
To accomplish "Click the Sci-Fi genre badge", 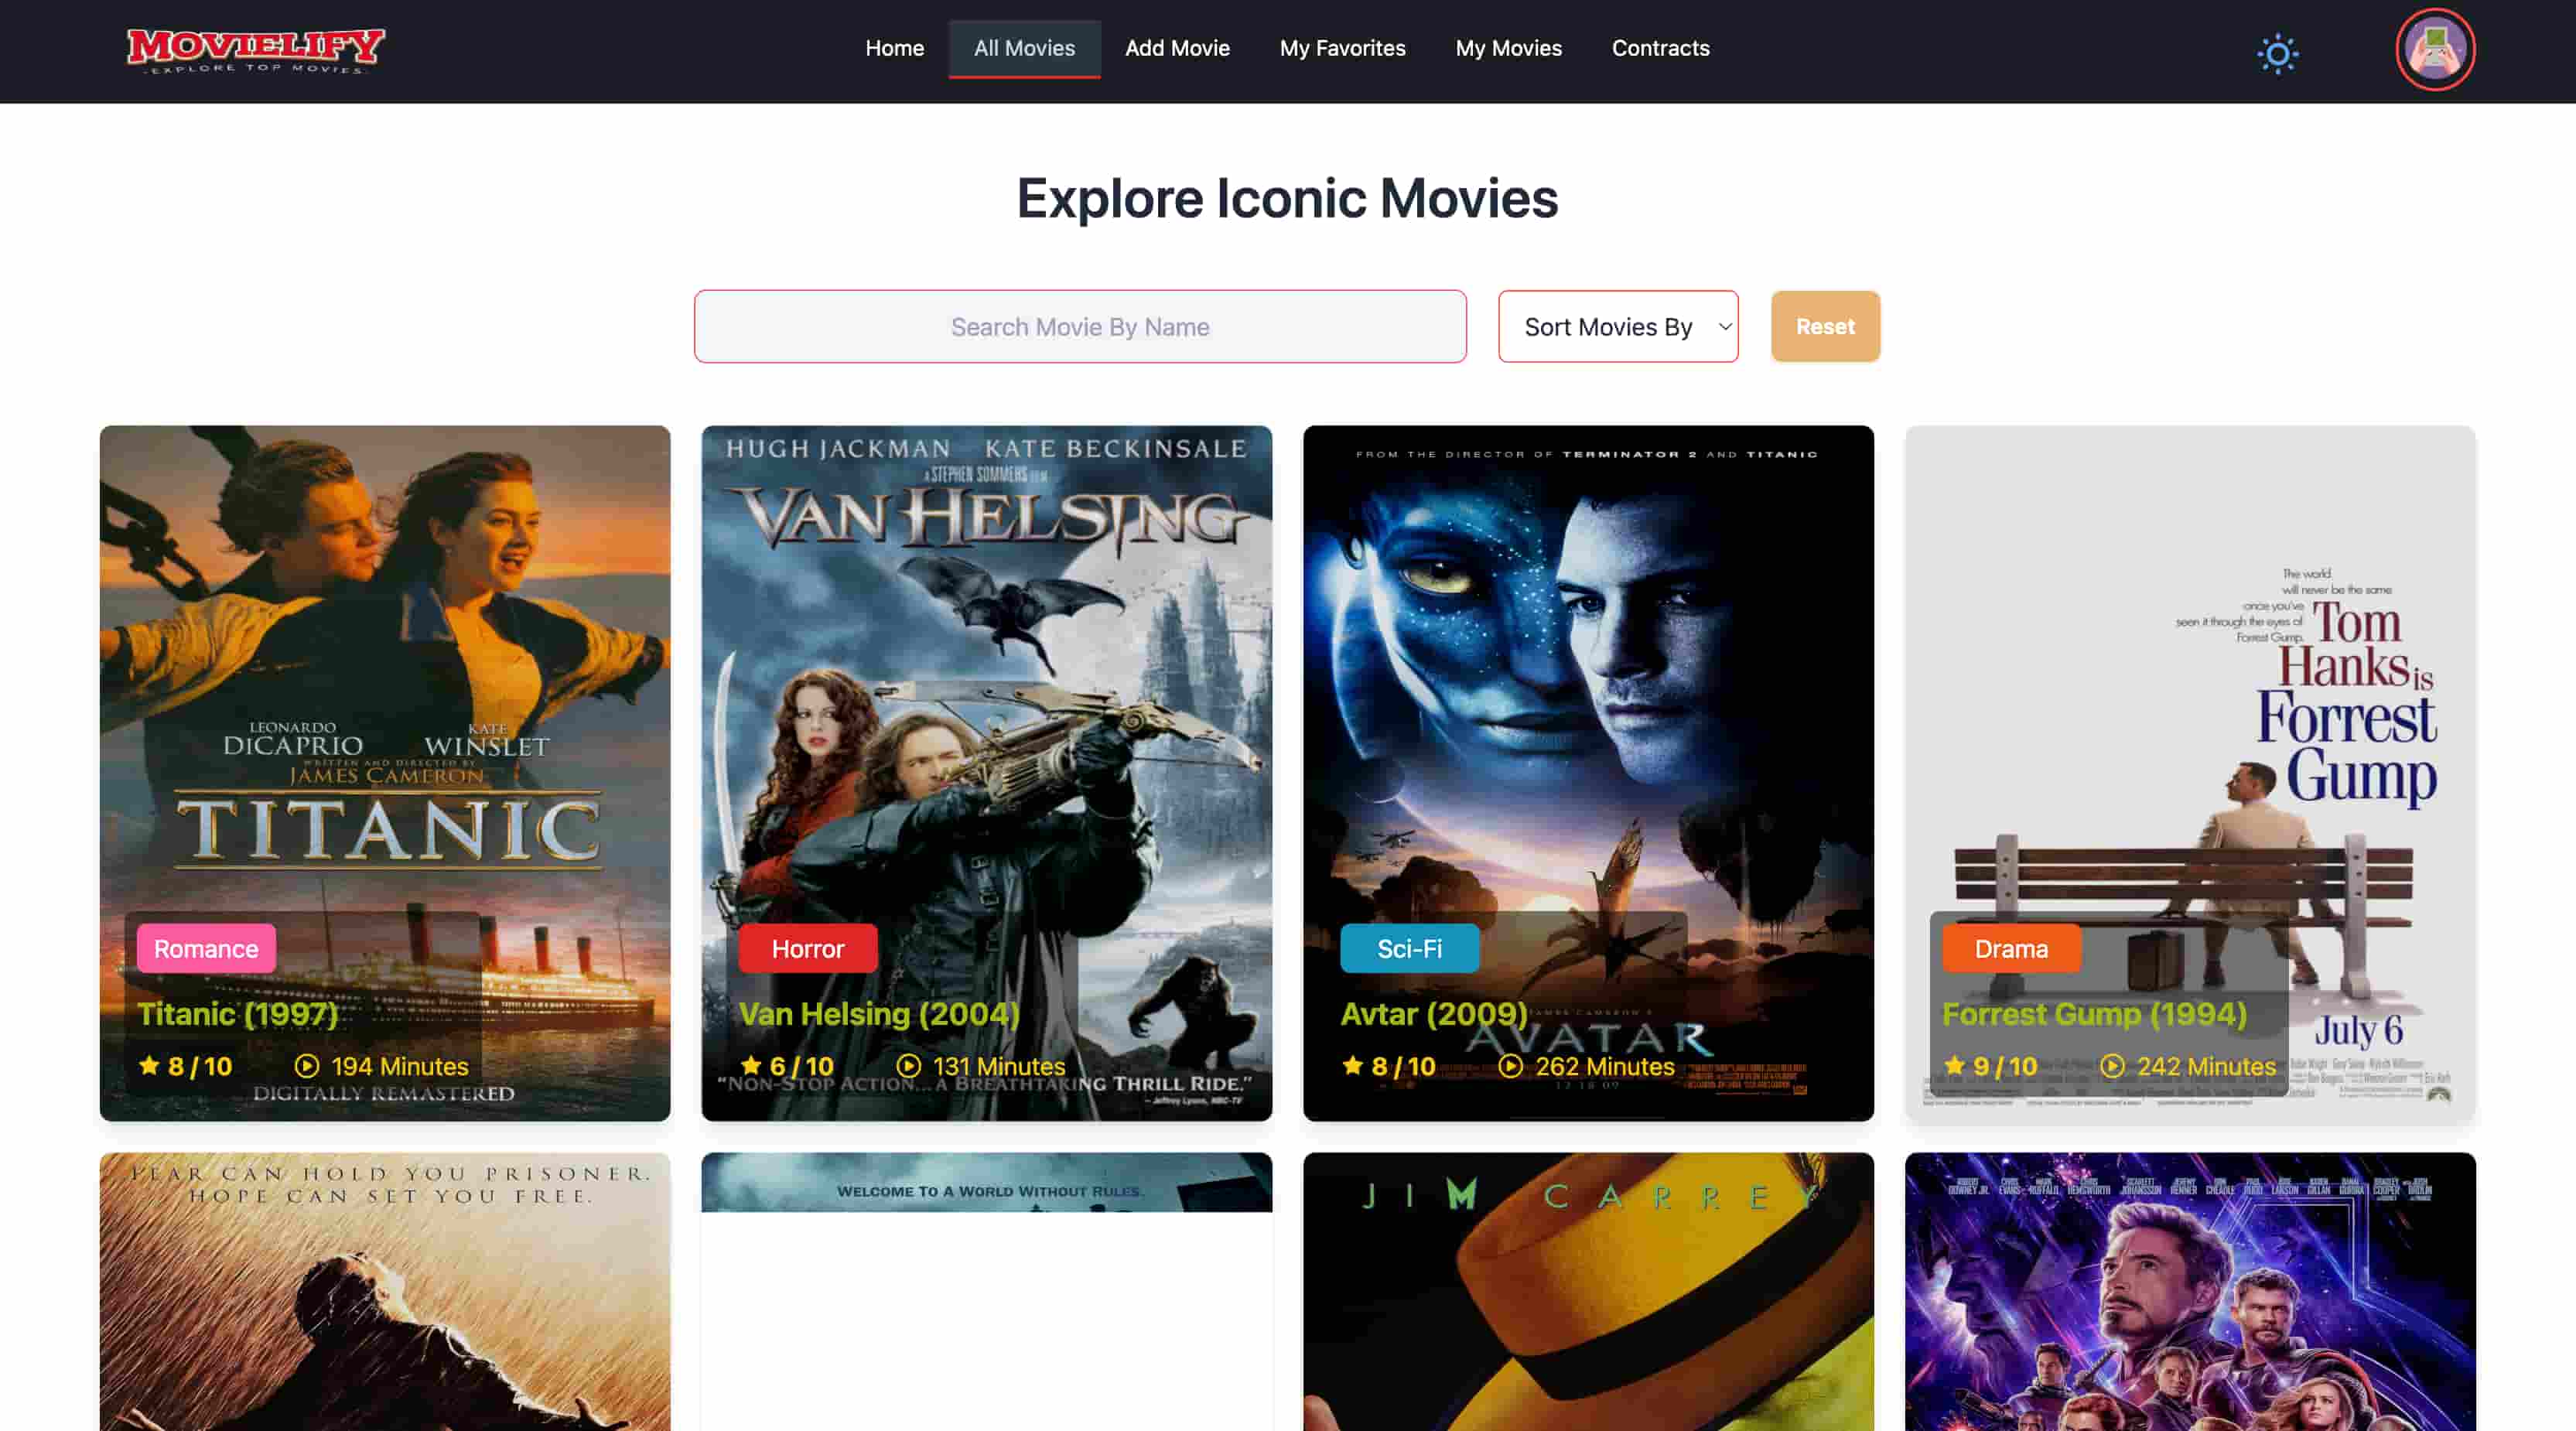I will 1409,948.
